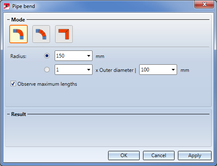Viewport: 217px width, 166px height.
Task: Select the mitre corner bend mode icon
Action: (64, 34)
